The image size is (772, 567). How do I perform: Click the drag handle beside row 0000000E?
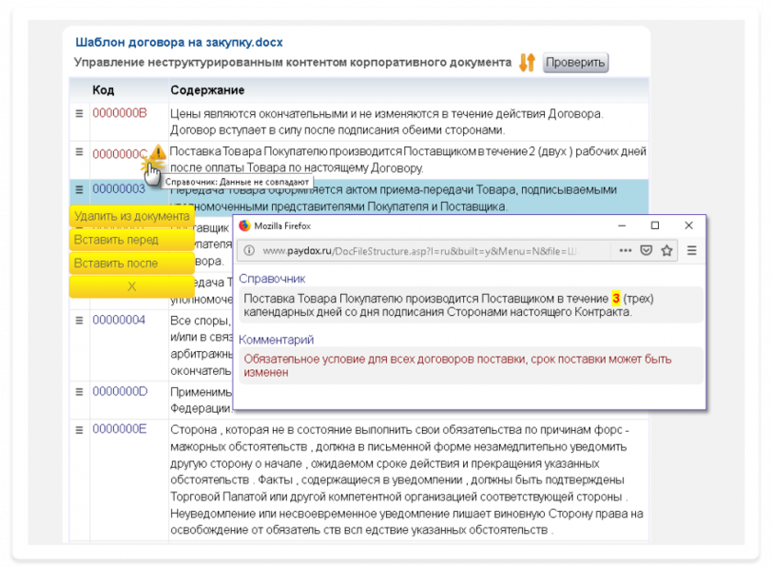coord(78,429)
